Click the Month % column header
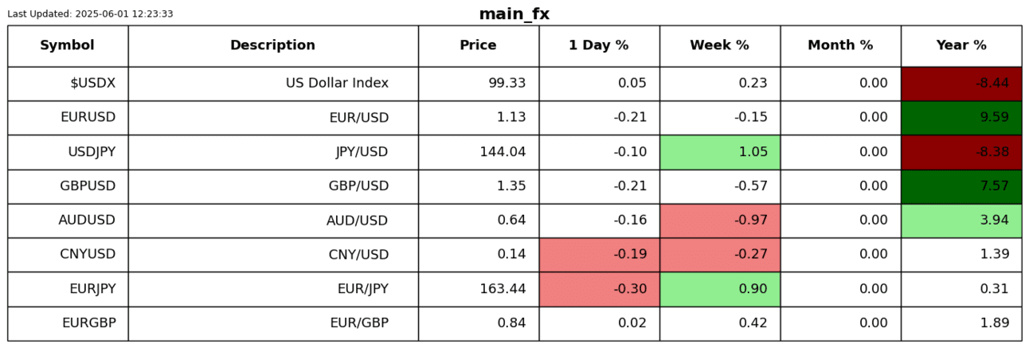1029x348 pixels. [x=840, y=45]
